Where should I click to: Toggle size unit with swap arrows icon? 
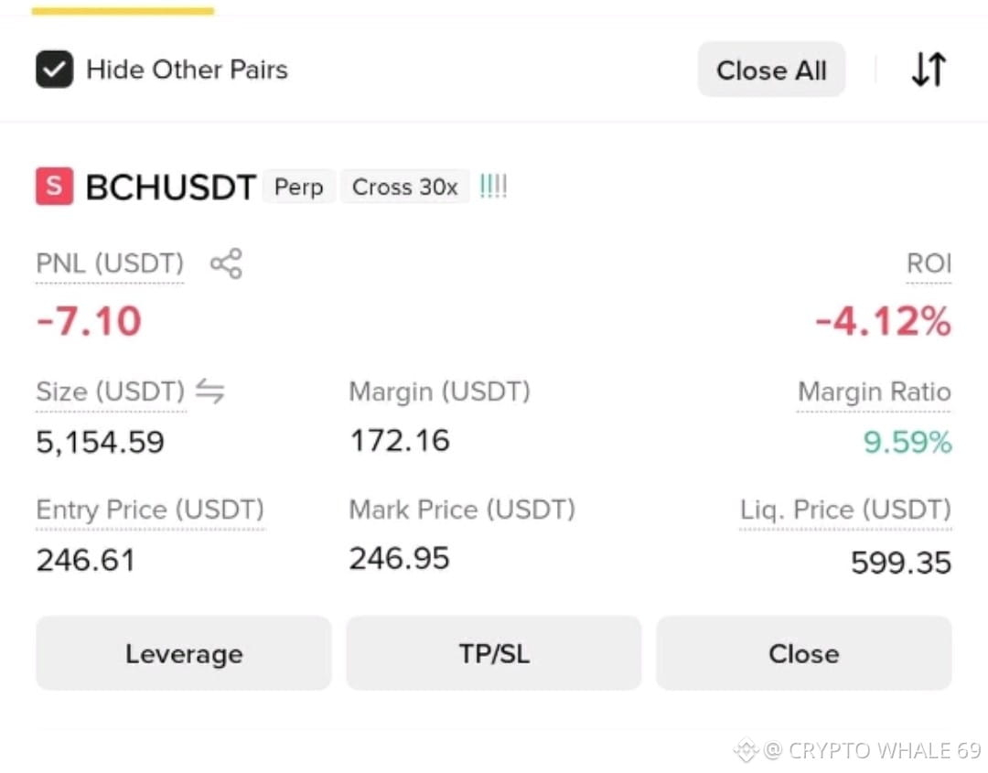click(x=209, y=391)
